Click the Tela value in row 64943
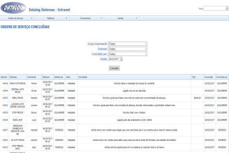Image resolution: width=229 pixels, height=153 pixels. (x=197, y=98)
